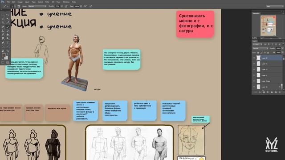Select the Path Selection tool

pyautogui.click(x=3, y=47)
